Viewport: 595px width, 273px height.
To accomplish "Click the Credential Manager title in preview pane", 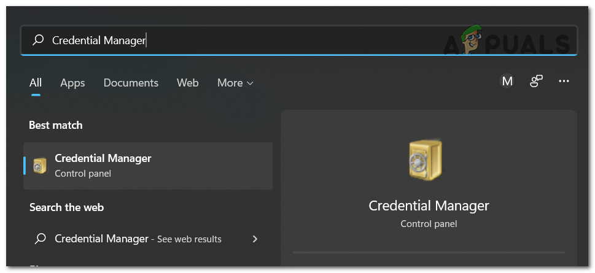I will 429,206.
